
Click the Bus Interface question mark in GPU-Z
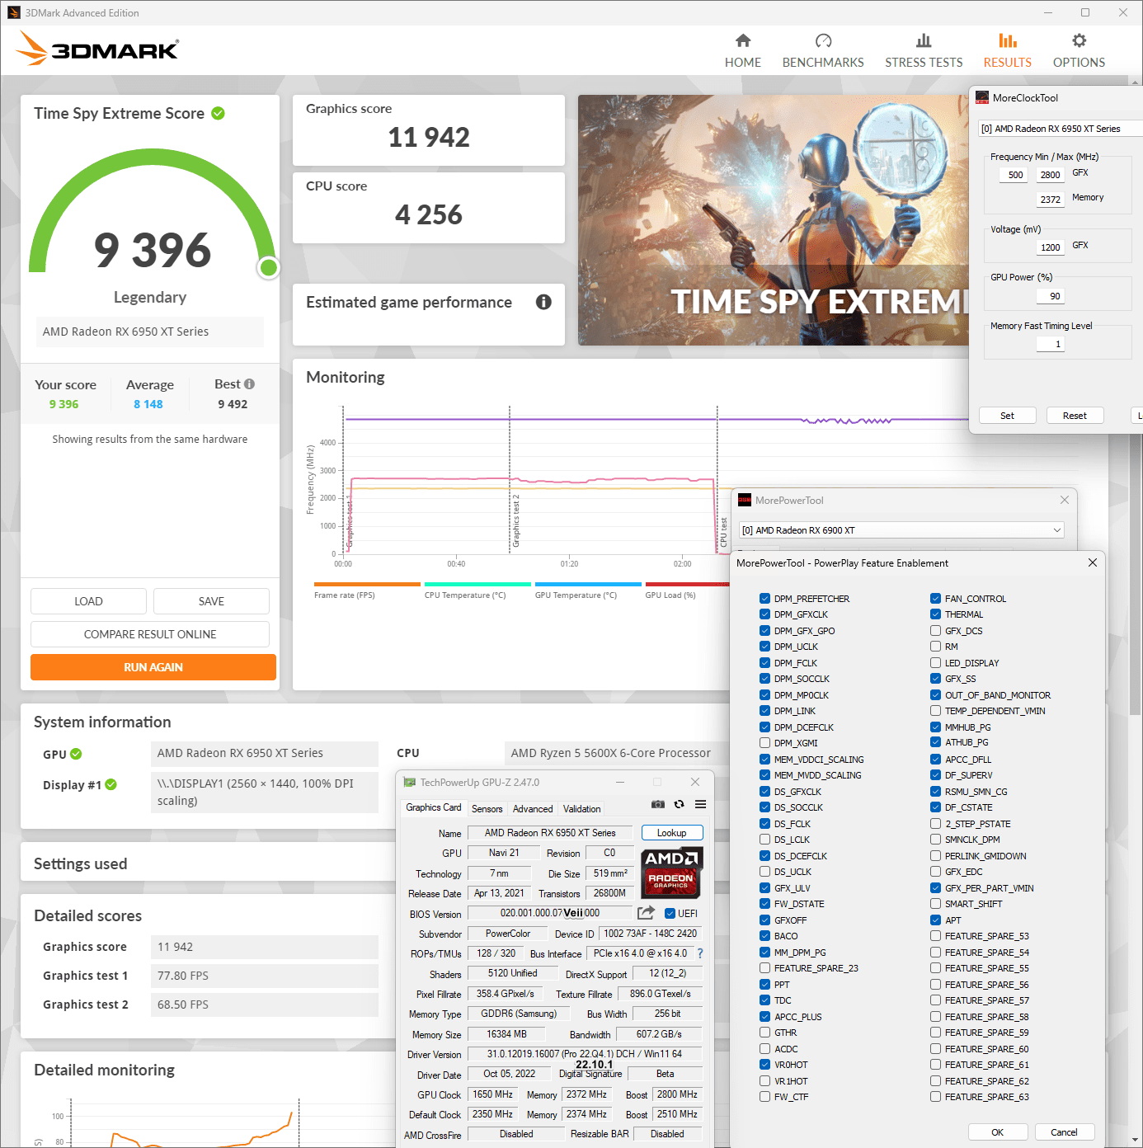pos(700,953)
